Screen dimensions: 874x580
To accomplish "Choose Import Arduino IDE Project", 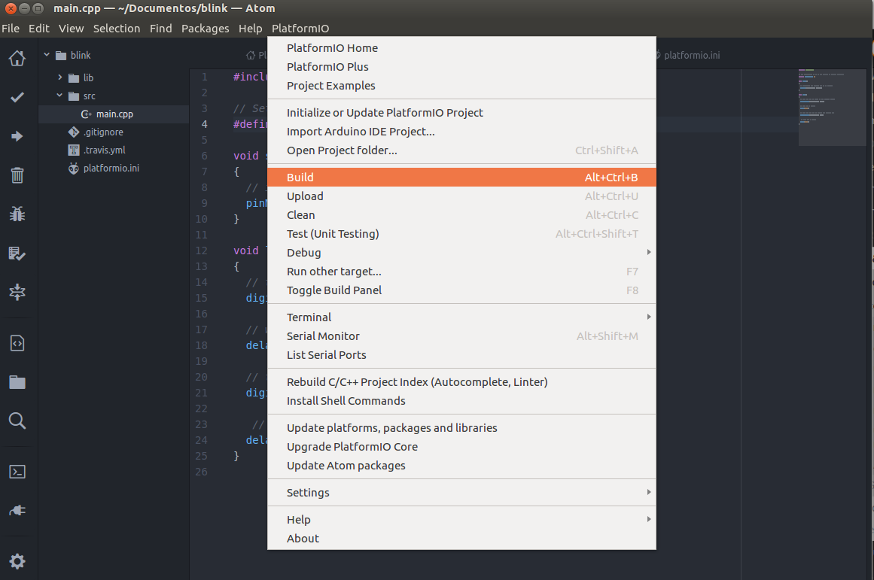I will point(461,132).
